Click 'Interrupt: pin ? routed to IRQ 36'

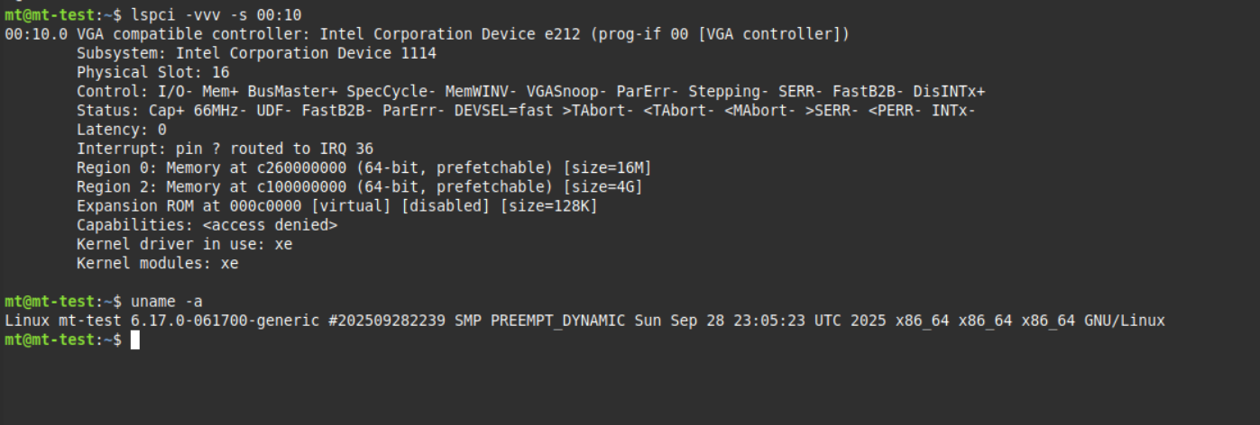tap(225, 149)
